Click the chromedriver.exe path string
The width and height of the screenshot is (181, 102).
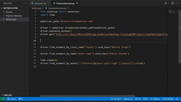[77, 22]
